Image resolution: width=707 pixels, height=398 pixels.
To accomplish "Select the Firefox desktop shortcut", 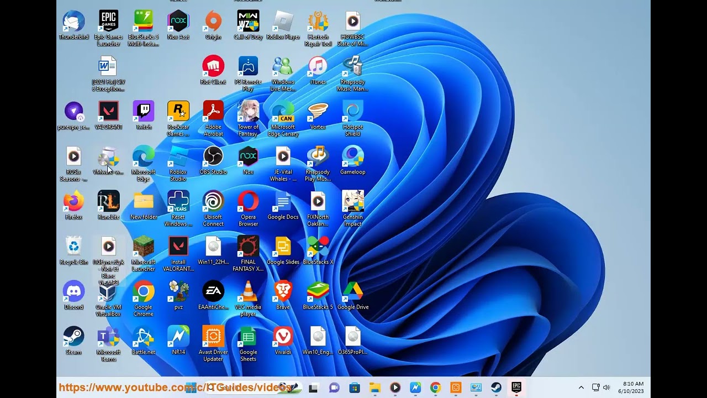I will pyautogui.click(x=73, y=206).
